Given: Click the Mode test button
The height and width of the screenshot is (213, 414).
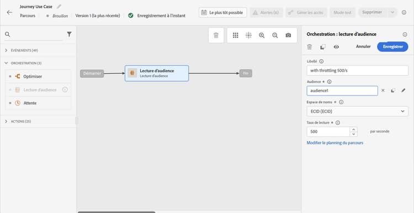Looking at the screenshot, I should point(342,12).
